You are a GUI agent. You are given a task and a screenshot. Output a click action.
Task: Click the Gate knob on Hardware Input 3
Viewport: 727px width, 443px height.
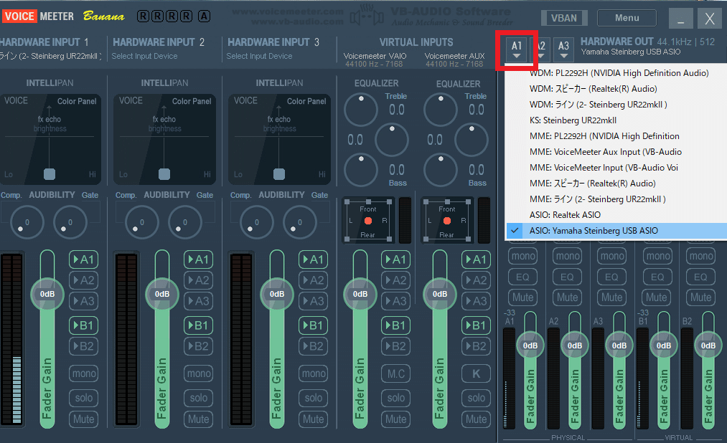point(300,223)
